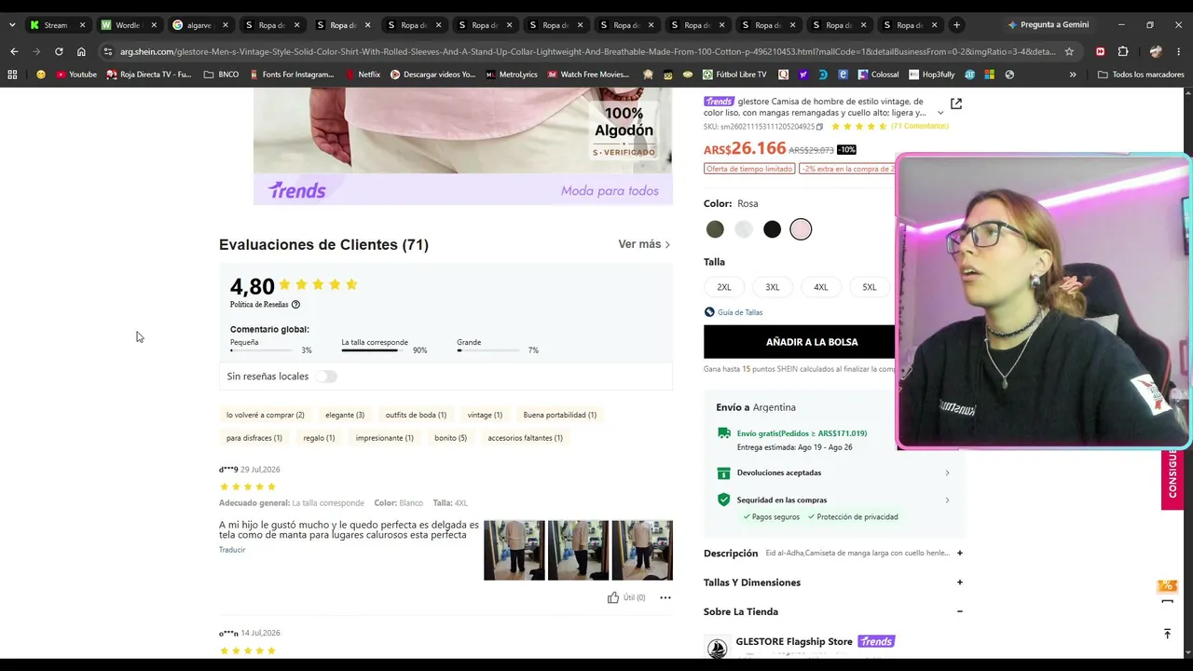Viewport: 1193px width, 671px height.
Task: Click the browser address bar URL
Action: 587,51
